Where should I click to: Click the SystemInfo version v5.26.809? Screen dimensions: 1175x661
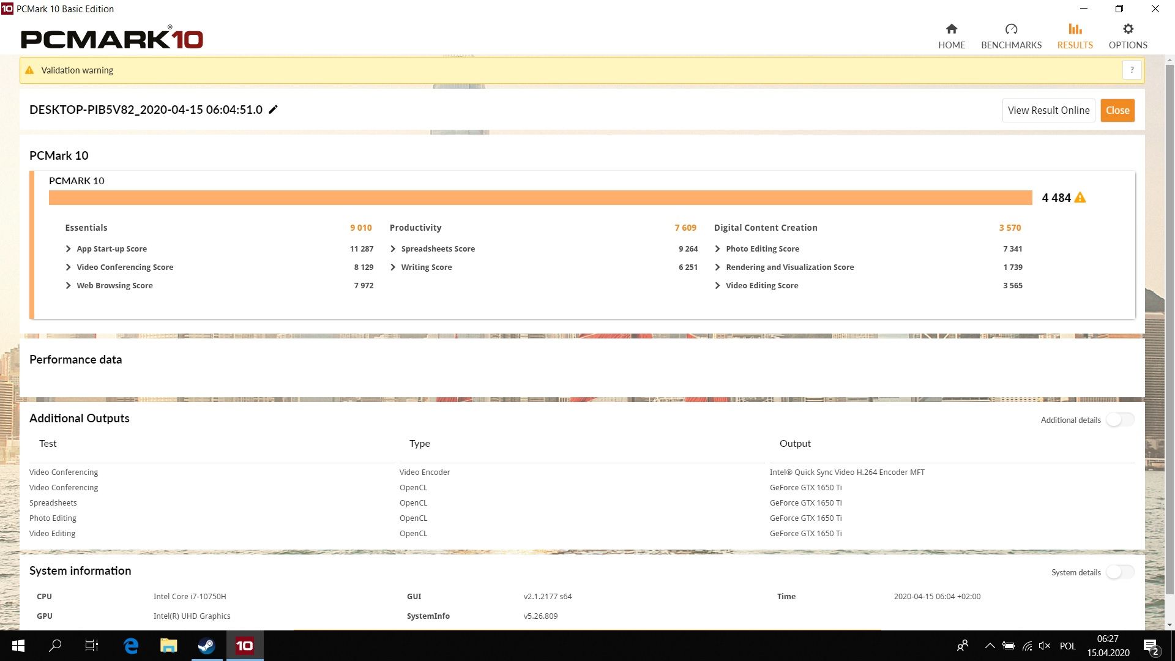click(x=540, y=616)
